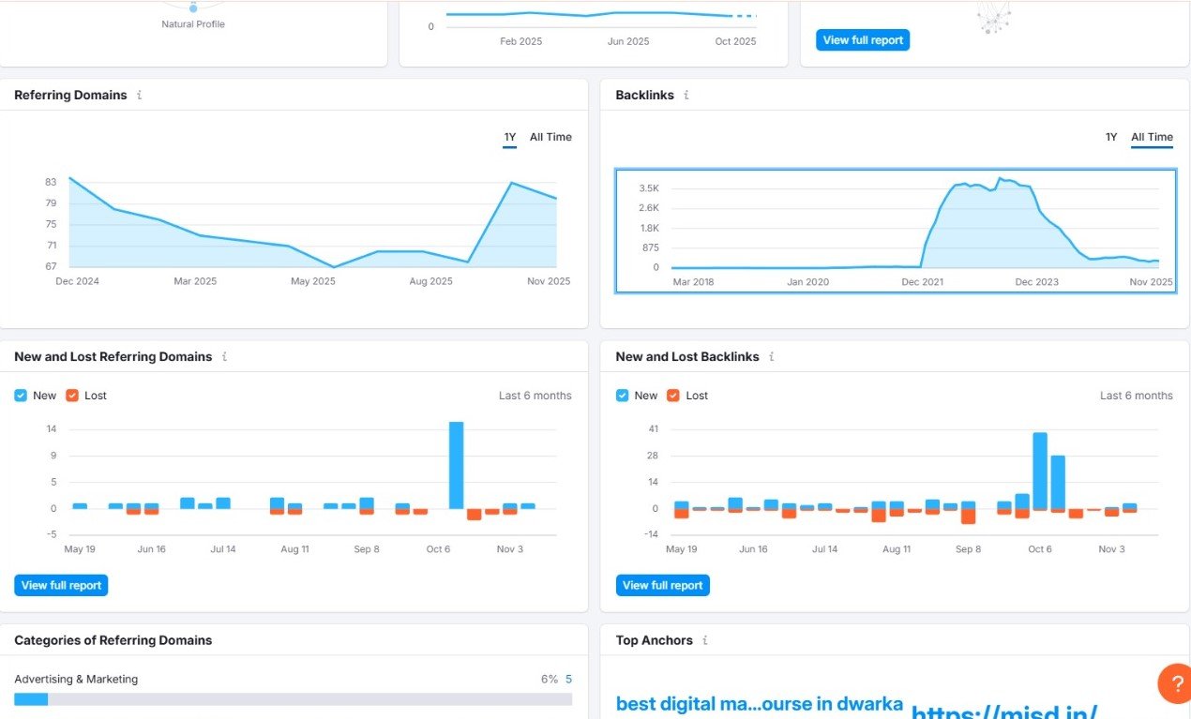The width and height of the screenshot is (1191, 719).
Task: Open info icon for New and Lost Backlinks
Action: tap(772, 356)
